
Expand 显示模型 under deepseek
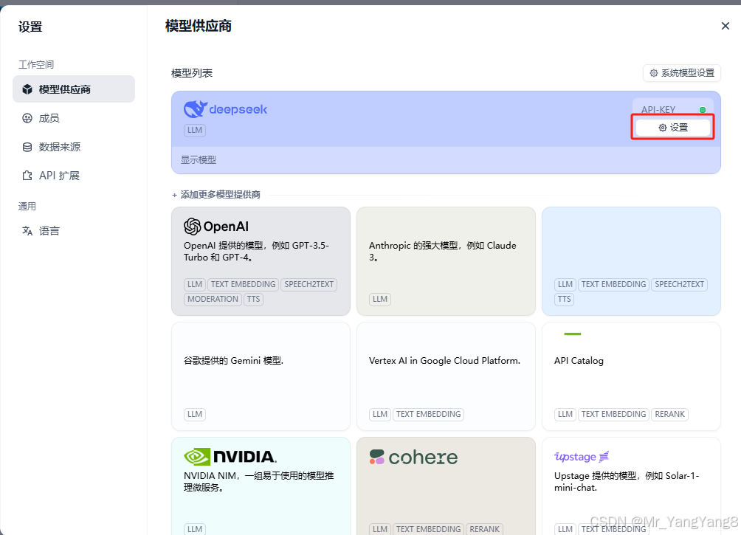[199, 159]
